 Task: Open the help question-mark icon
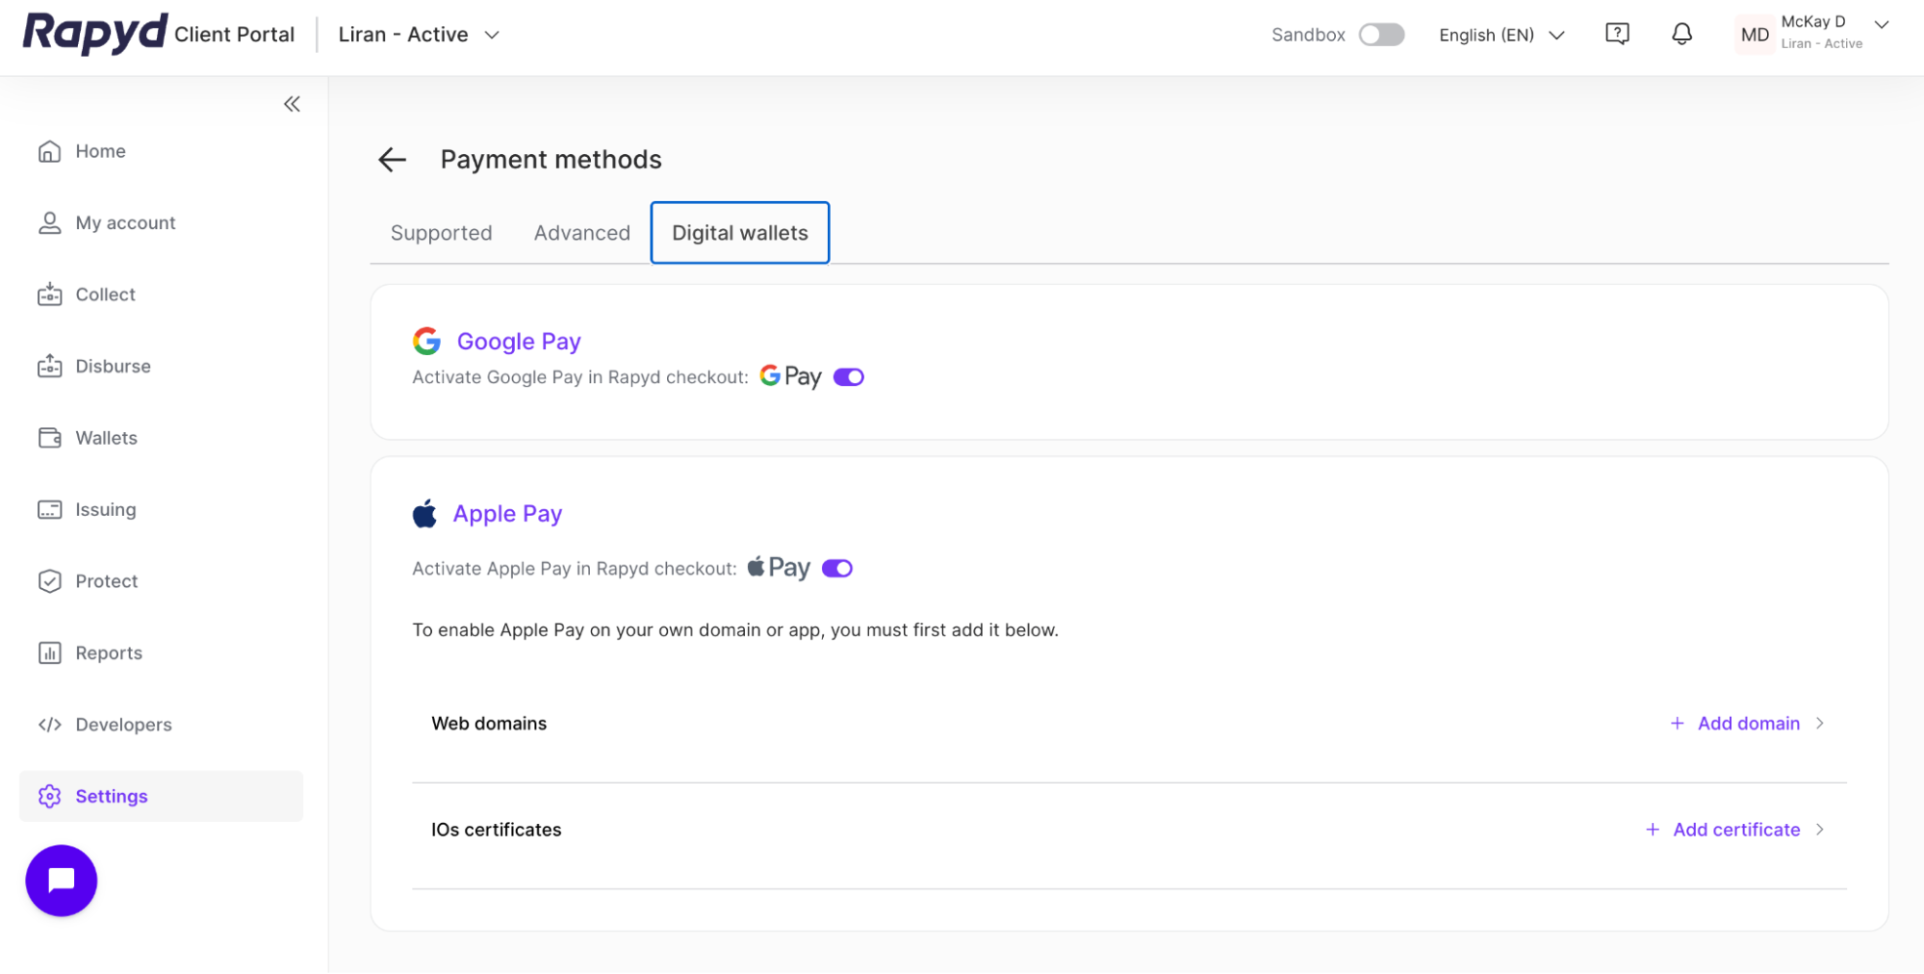(x=1617, y=34)
